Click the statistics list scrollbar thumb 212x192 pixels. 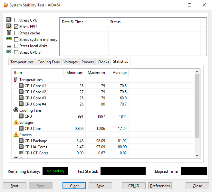click(x=197, y=106)
